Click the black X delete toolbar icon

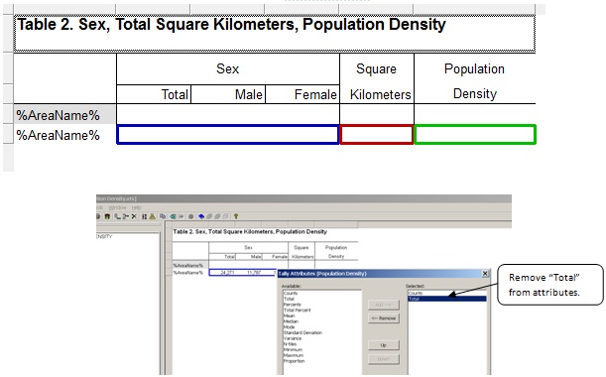point(134,216)
